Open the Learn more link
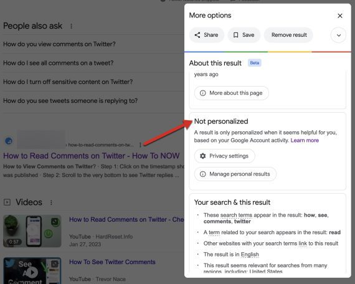The height and width of the screenshot is (284, 355). click(305, 140)
